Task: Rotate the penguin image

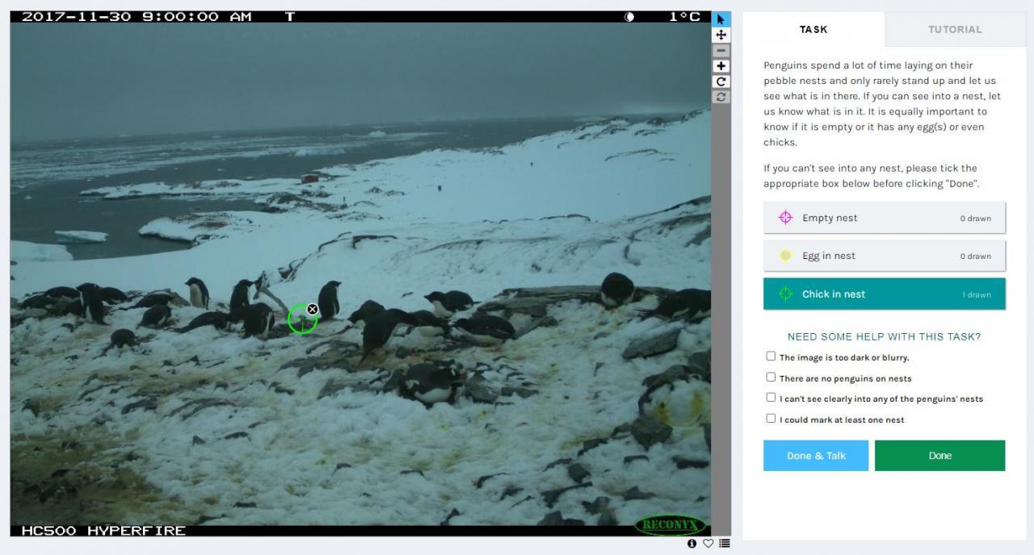Action: pos(721,81)
